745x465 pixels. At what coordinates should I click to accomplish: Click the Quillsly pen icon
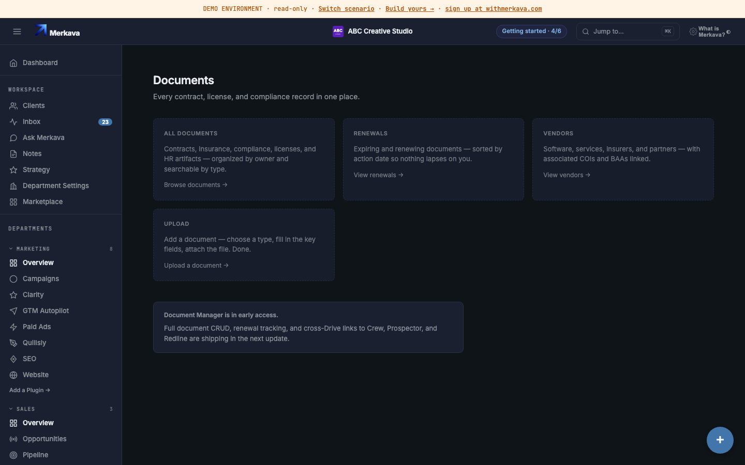[13, 343]
